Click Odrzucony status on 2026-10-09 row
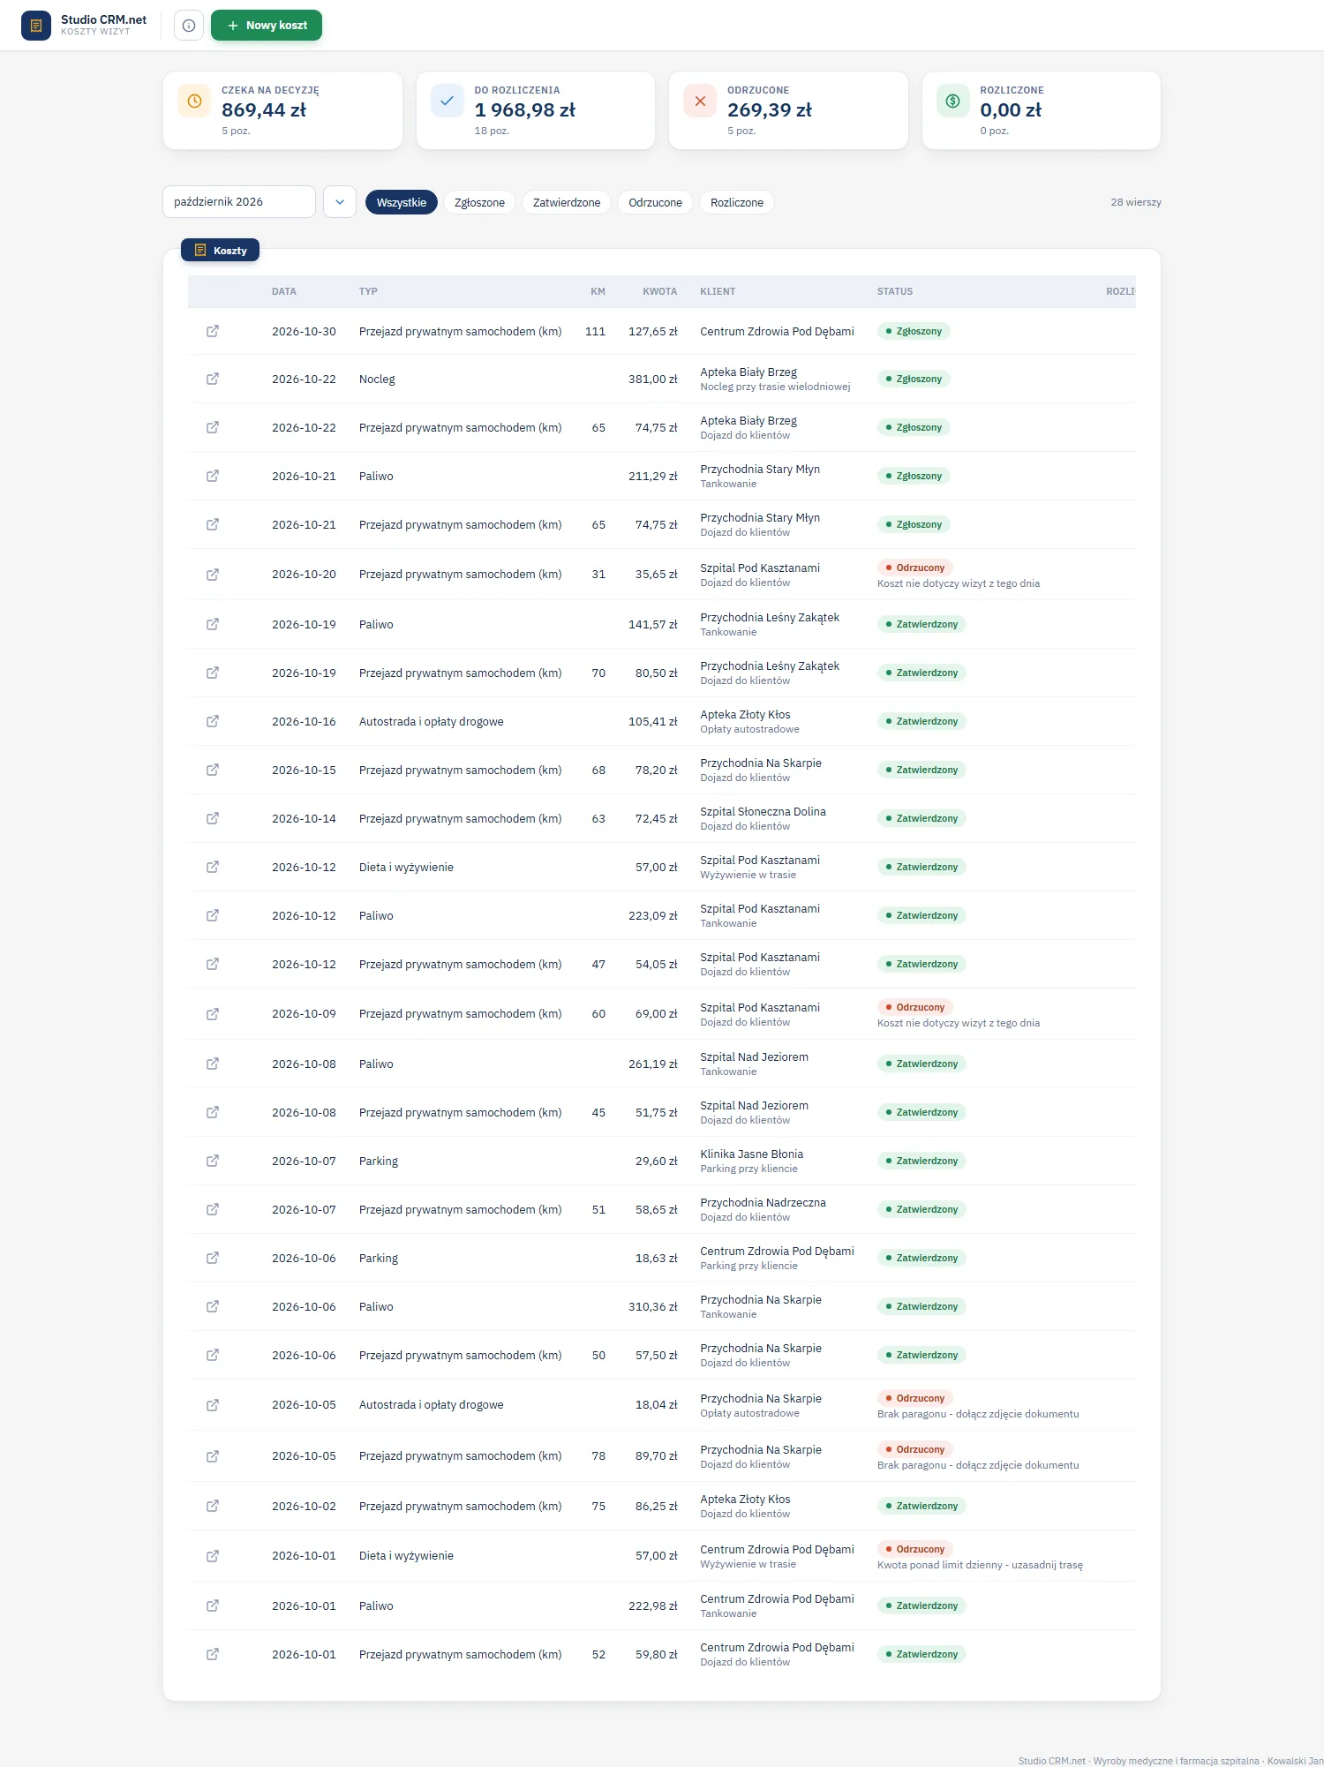Viewport: 1324px width, 1767px height. tap(915, 1007)
